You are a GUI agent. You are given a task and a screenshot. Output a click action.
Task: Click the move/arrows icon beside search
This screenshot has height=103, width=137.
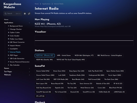click(x=25, y=13)
